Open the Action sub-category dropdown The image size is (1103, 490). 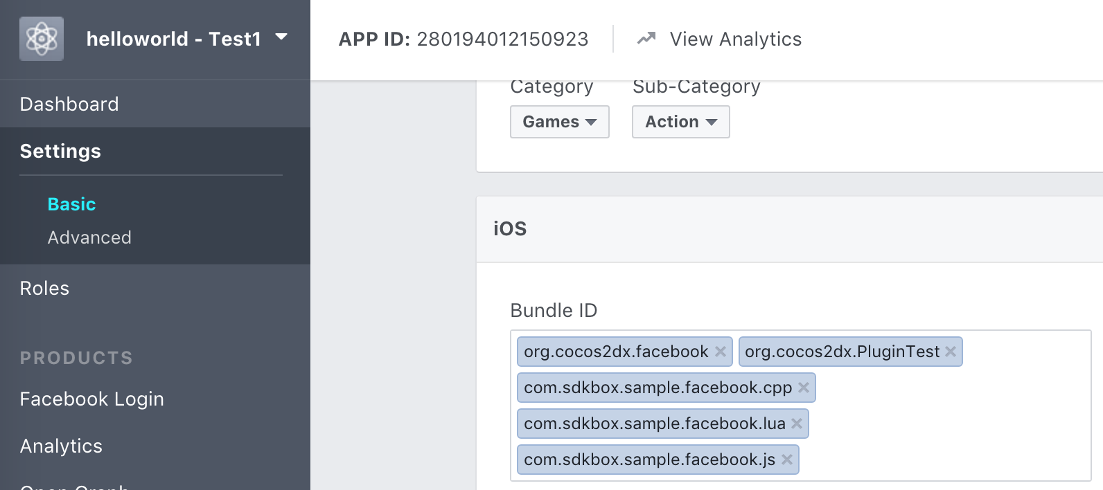[681, 122]
